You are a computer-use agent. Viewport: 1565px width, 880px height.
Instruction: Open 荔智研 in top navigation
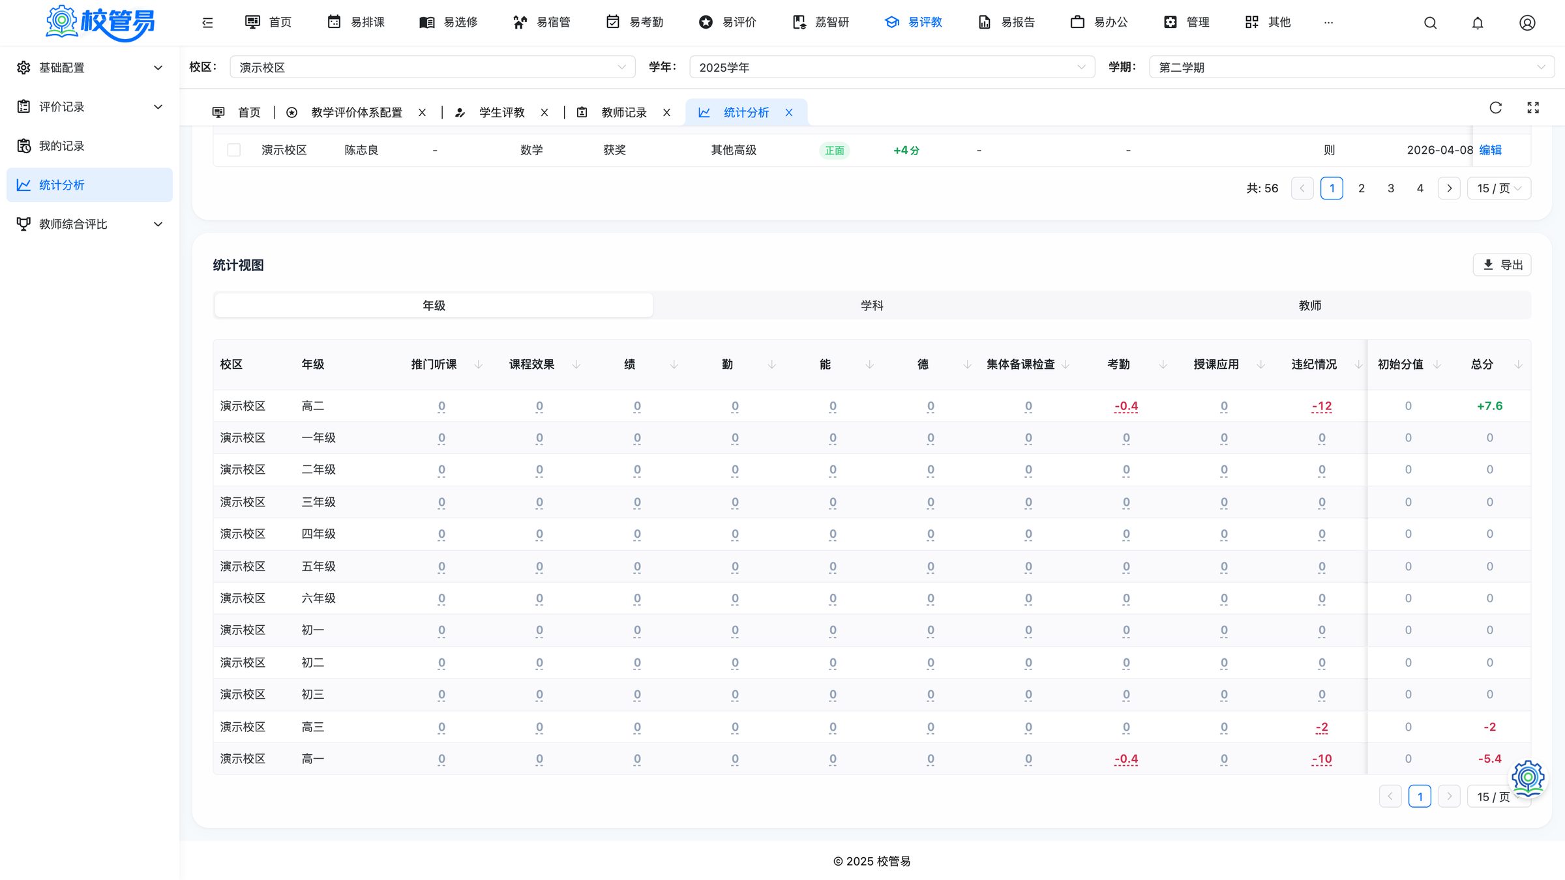coord(820,23)
